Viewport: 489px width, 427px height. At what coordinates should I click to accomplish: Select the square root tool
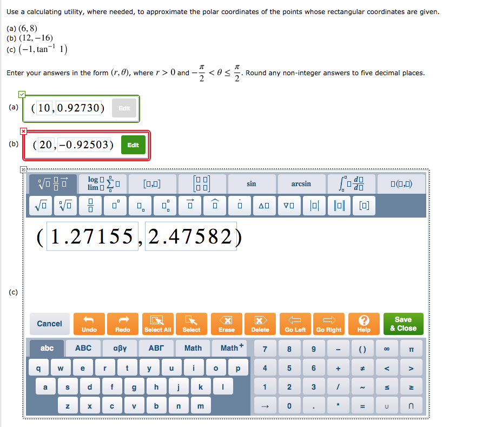(x=40, y=205)
